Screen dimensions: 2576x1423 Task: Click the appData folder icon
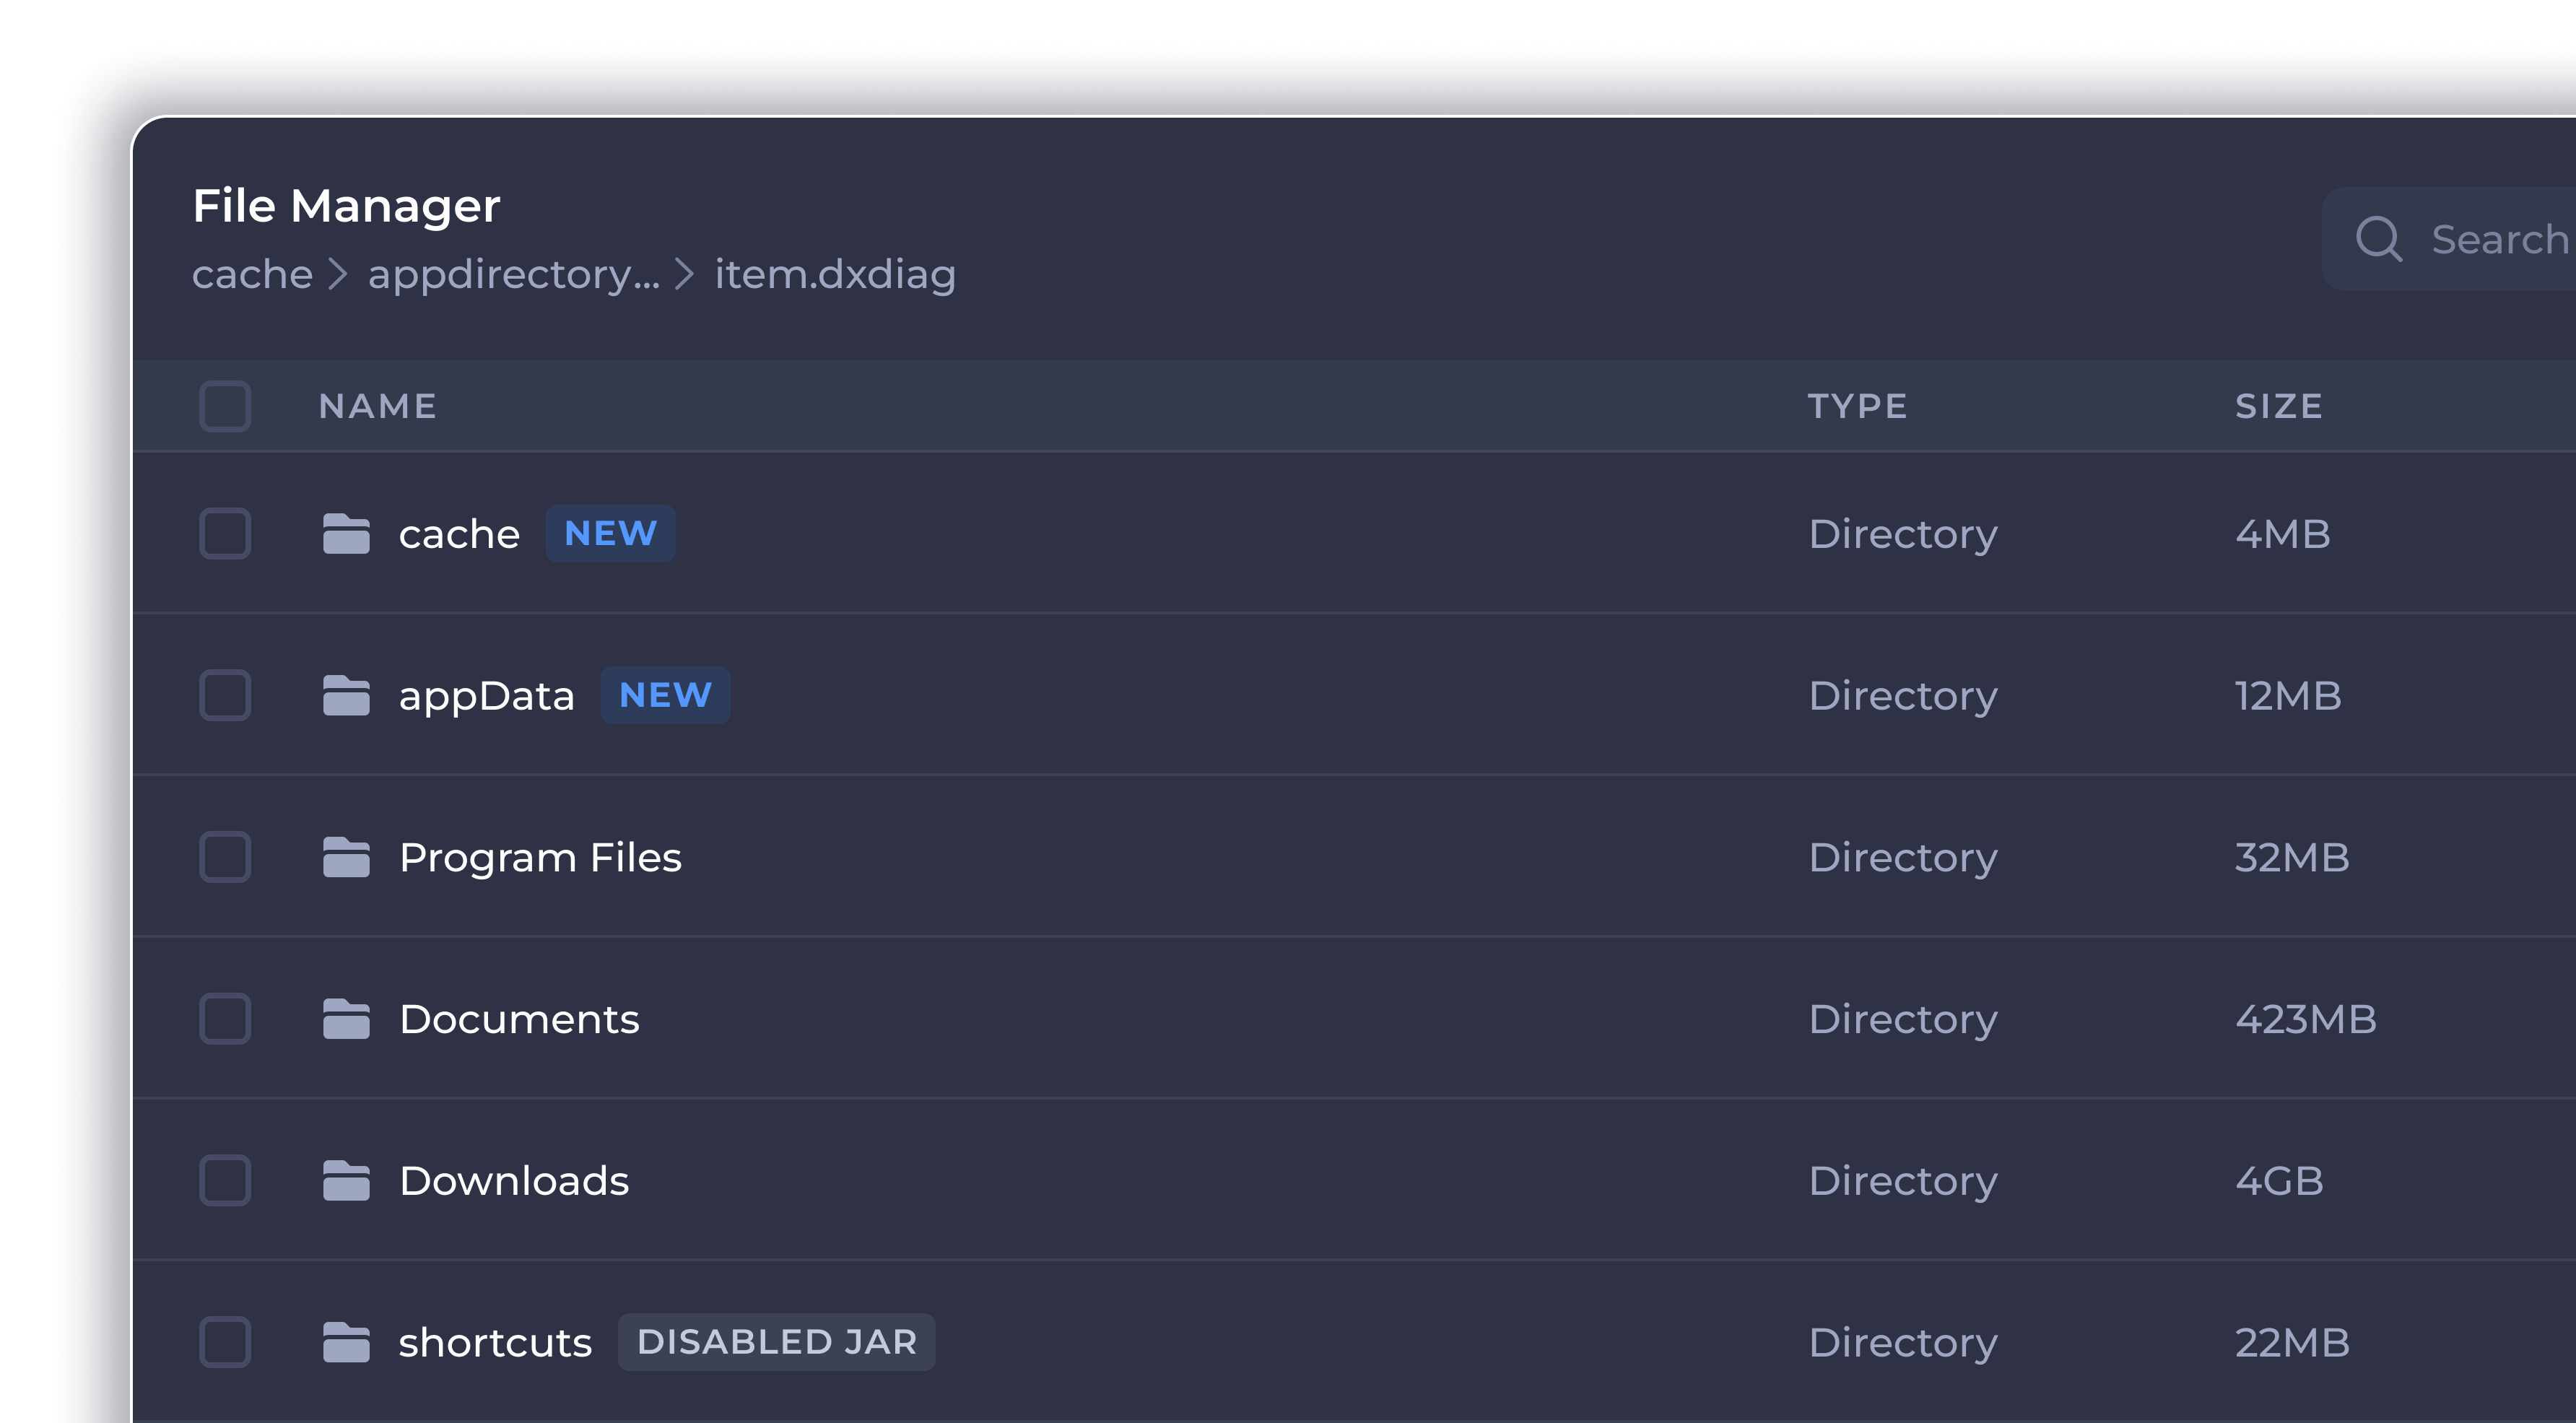(x=349, y=695)
